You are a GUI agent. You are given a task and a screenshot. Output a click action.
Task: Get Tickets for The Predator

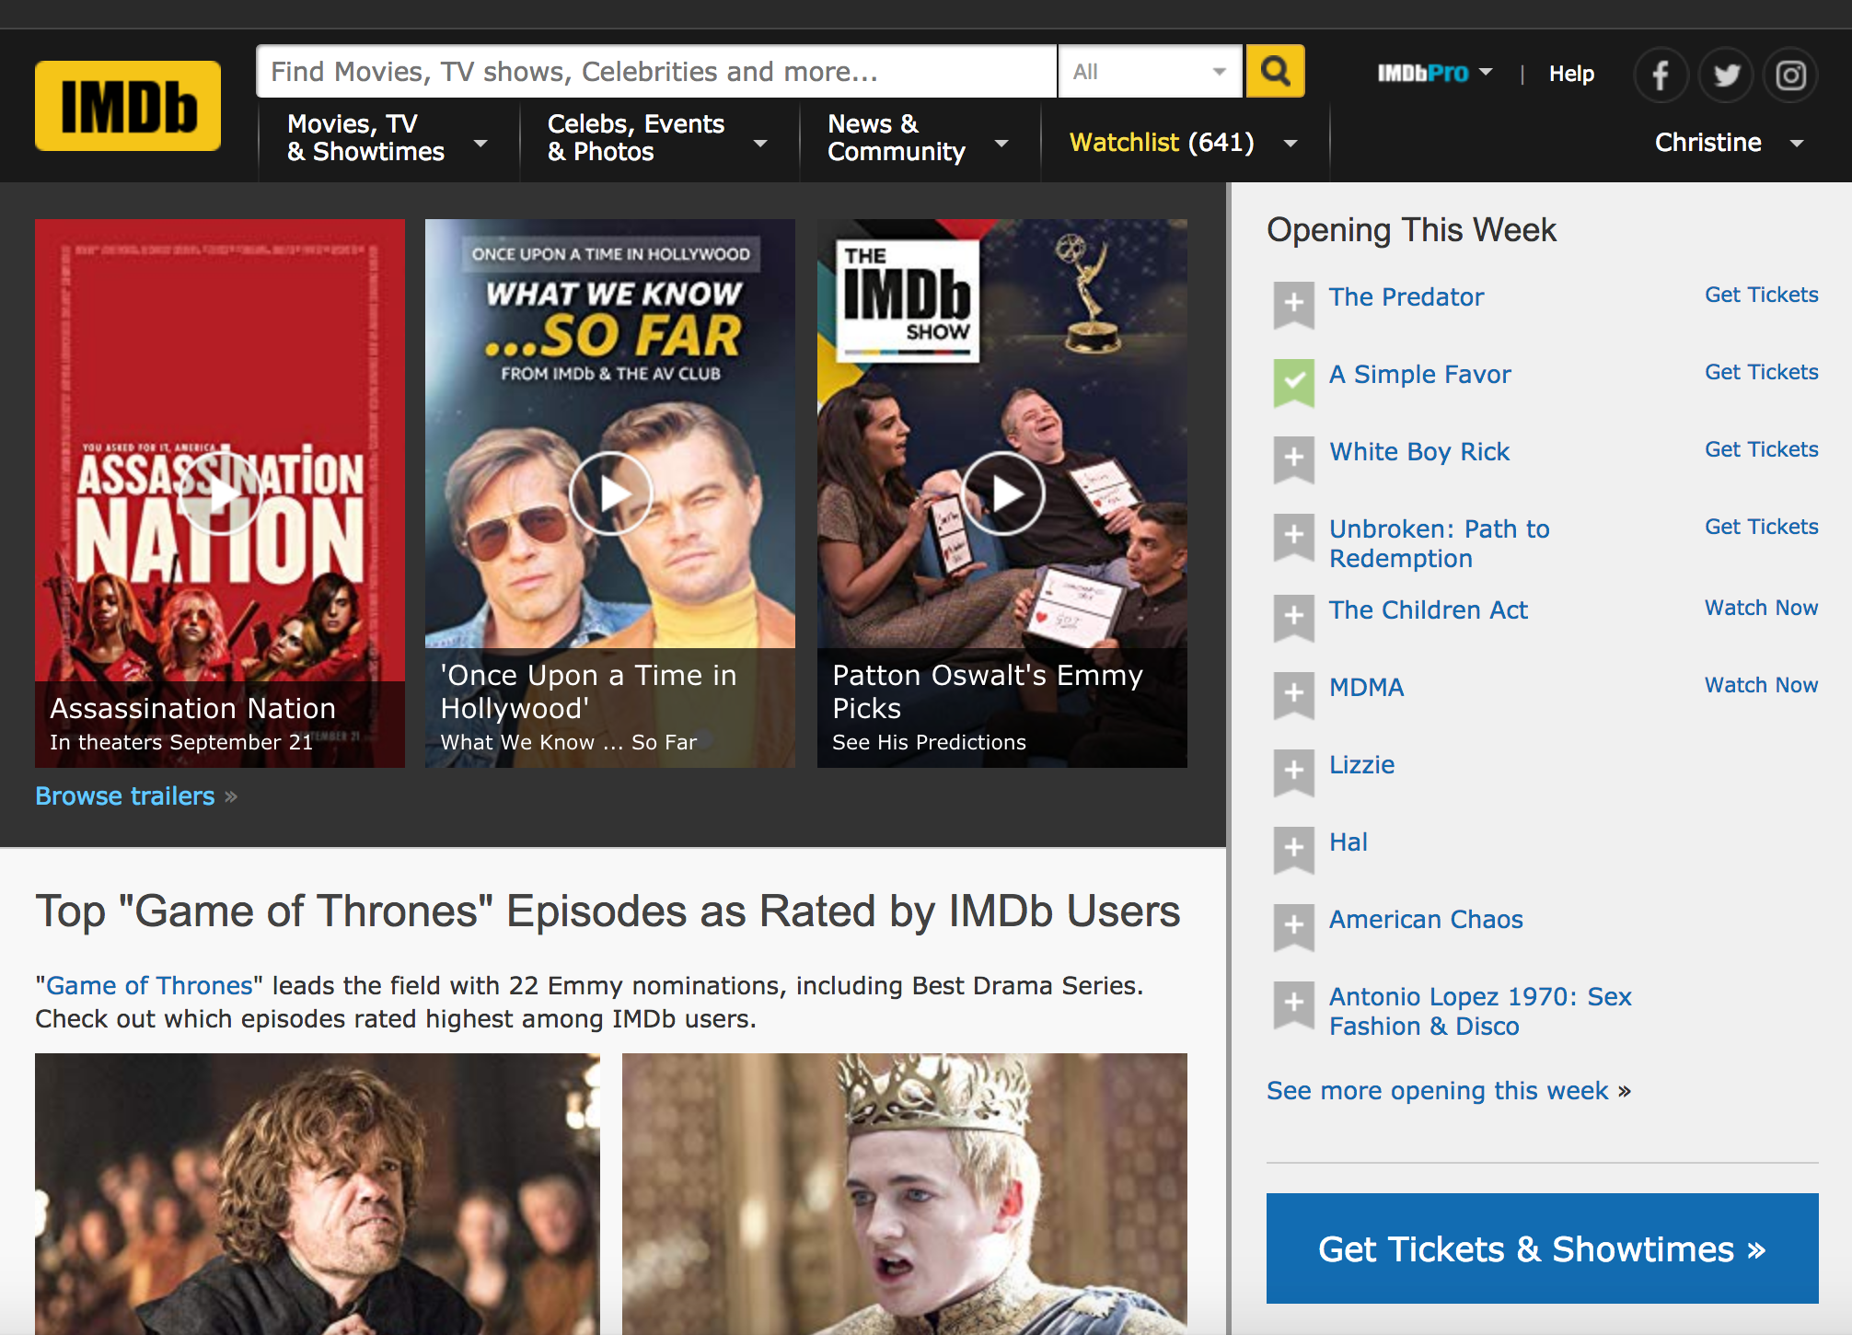pyautogui.click(x=1761, y=295)
